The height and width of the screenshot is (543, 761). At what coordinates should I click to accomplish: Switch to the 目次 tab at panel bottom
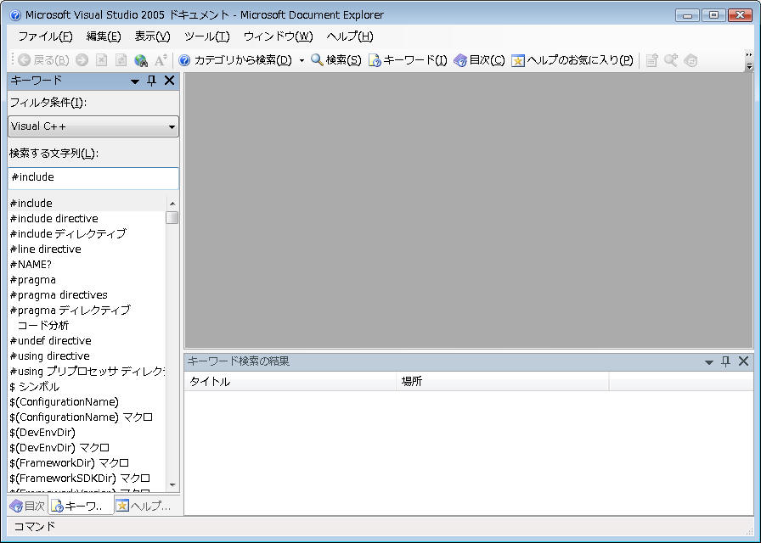(28, 507)
